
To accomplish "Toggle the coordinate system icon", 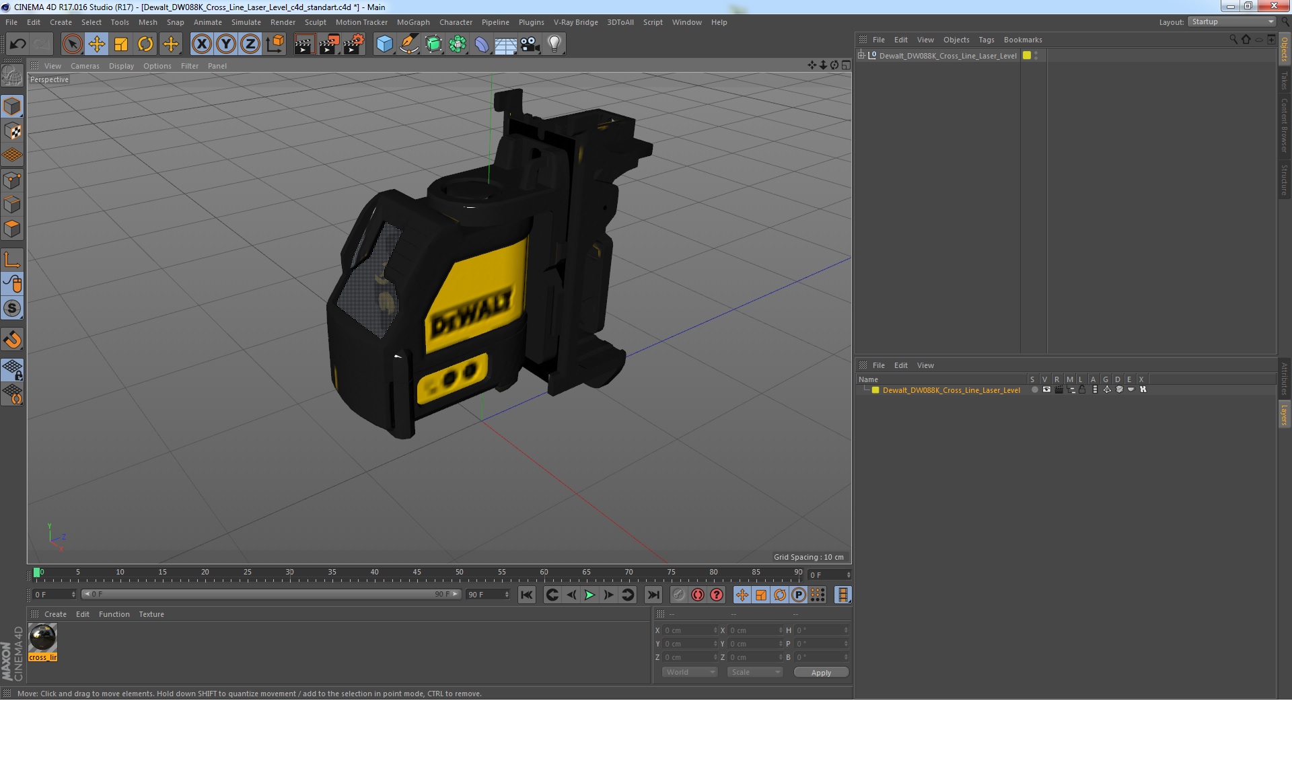I will (275, 44).
